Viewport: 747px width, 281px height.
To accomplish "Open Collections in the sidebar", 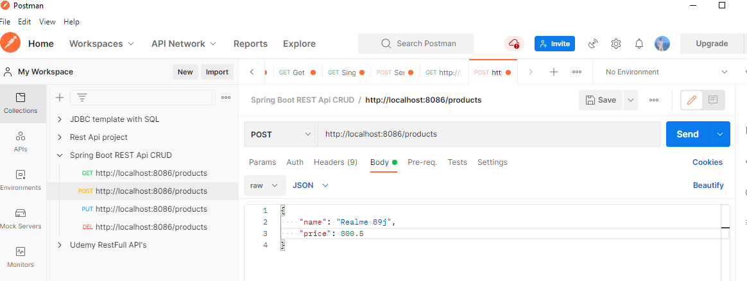I will [x=21, y=103].
